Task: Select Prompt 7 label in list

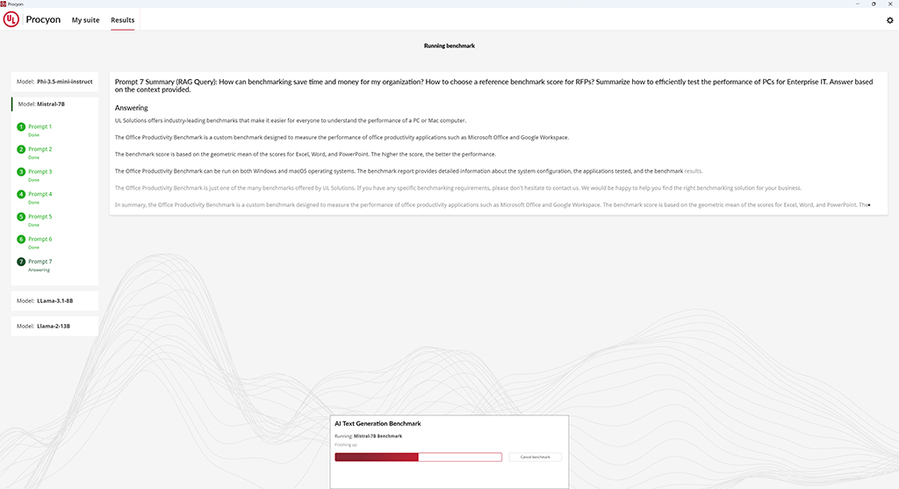Action: click(x=40, y=262)
